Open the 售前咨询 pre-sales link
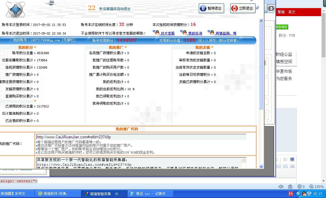326x198 pixels. 195,33
